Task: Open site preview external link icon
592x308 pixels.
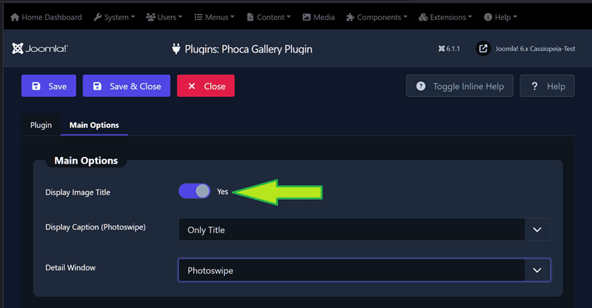Action: [483, 48]
